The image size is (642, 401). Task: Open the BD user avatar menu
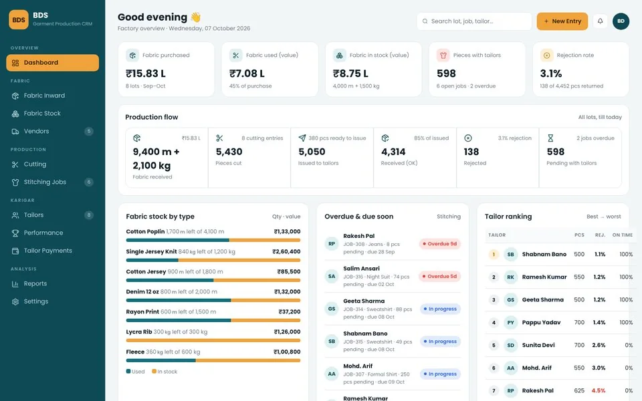point(621,21)
